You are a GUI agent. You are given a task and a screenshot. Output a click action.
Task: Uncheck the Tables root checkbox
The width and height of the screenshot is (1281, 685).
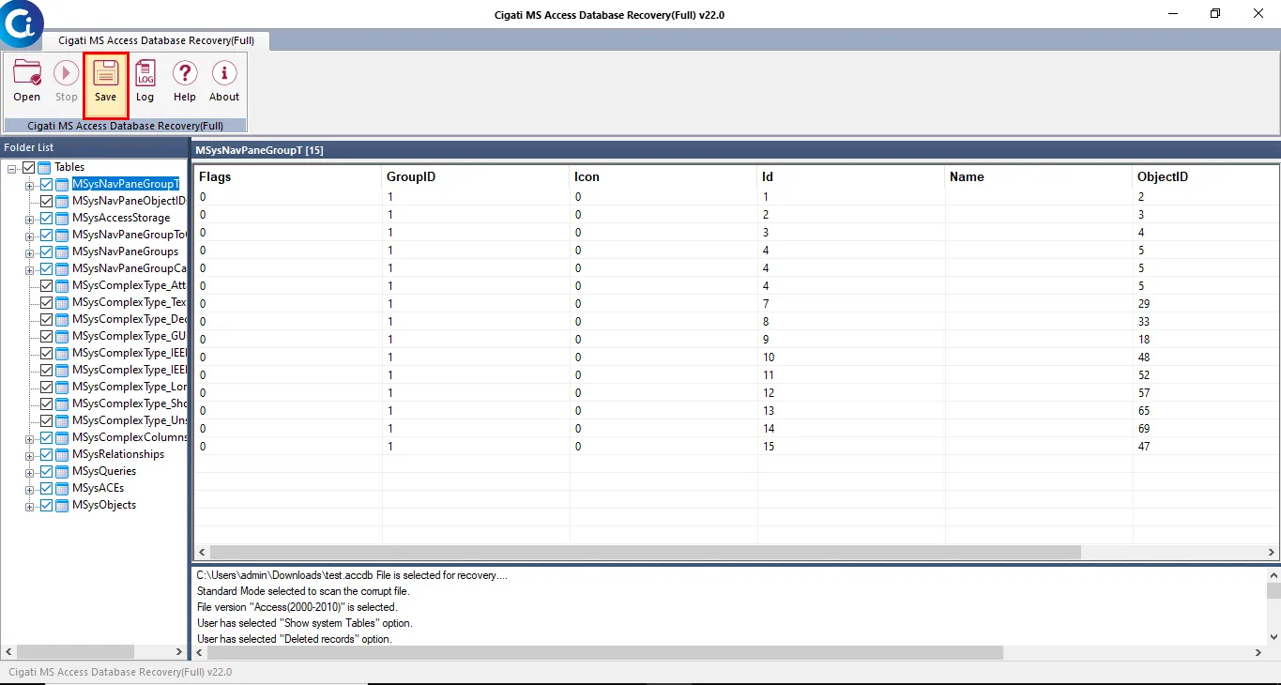(x=28, y=167)
